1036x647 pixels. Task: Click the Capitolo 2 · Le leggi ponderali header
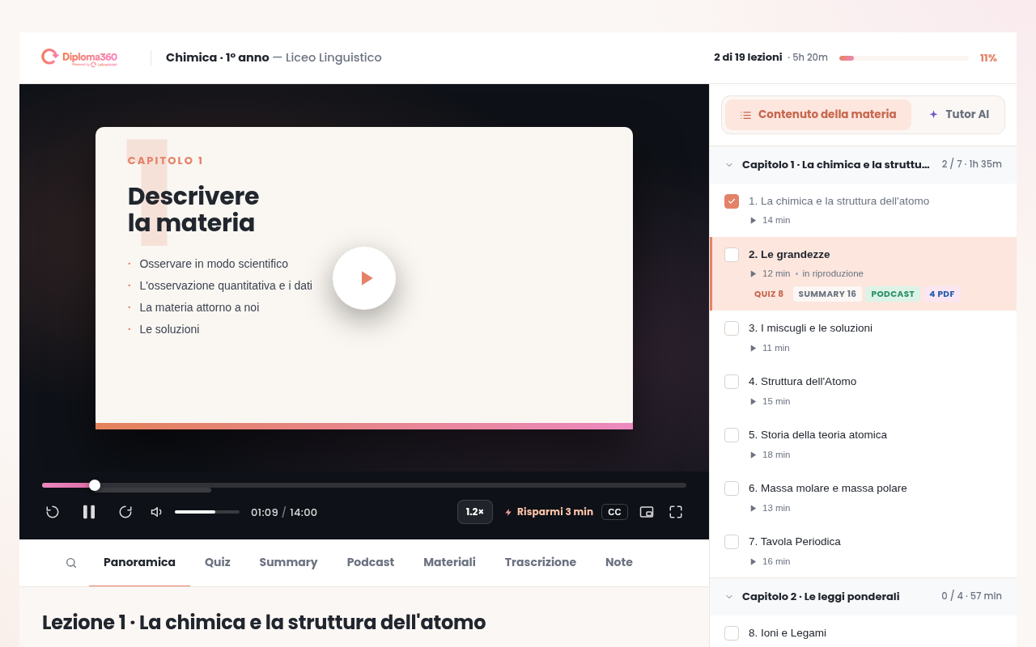pyautogui.click(x=863, y=597)
